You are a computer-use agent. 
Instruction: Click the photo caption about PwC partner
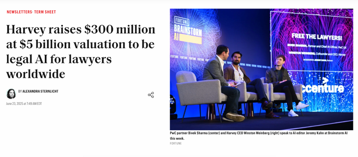(259, 136)
